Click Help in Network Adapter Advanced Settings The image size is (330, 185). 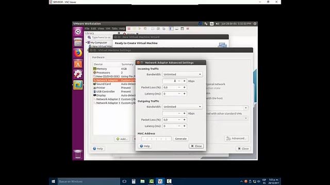[145, 146]
